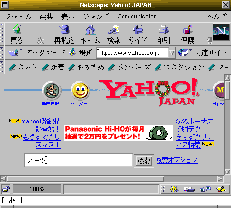
Task: Open the Composer icon in status bar
Action: point(221,189)
